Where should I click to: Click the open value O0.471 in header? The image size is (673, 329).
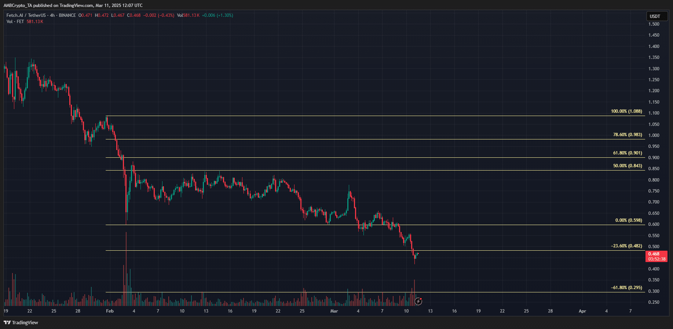(85, 15)
